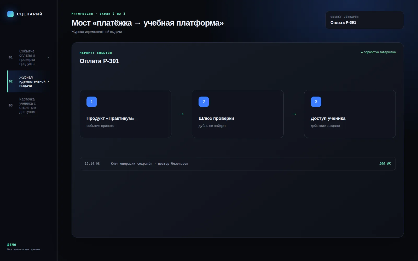Open the Объект сценария Оплата P-391 box
The image size is (418, 261).
point(365,20)
